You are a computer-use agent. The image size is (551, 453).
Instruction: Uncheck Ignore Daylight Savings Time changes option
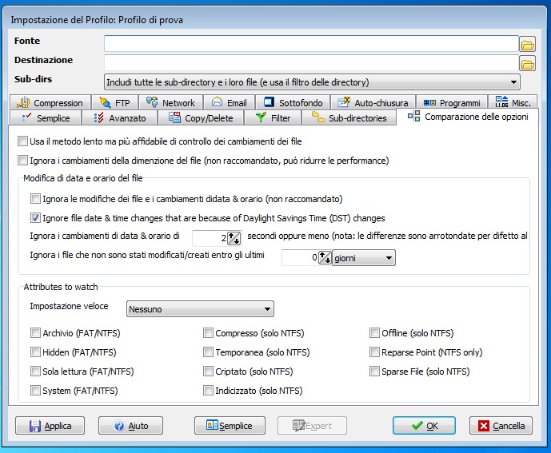pos(35,217)
